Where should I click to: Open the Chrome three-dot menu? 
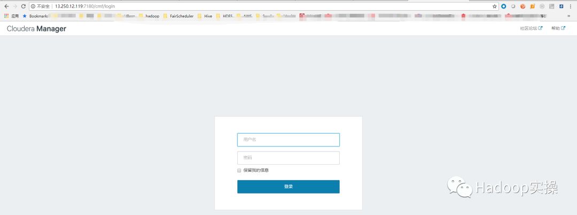[571, 6]
